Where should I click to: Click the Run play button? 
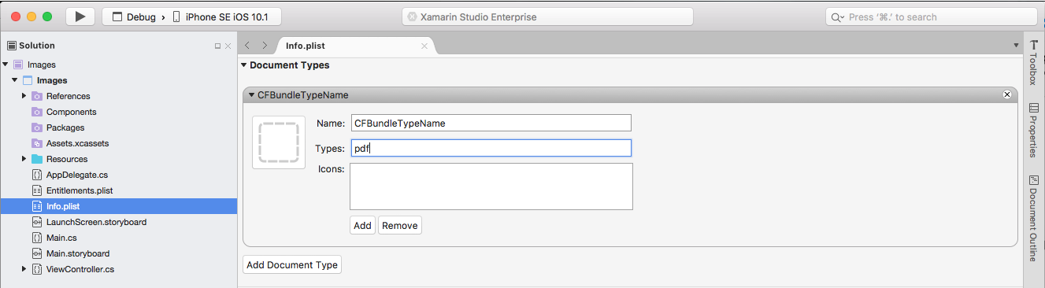(x=80, y=17)
